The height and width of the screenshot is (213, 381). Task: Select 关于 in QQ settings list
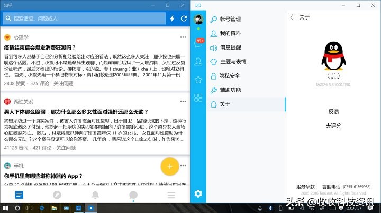246,104
